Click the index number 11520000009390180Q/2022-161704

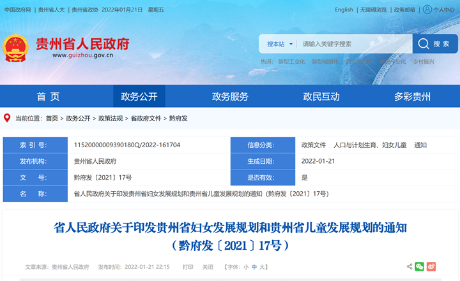point(127,145)
